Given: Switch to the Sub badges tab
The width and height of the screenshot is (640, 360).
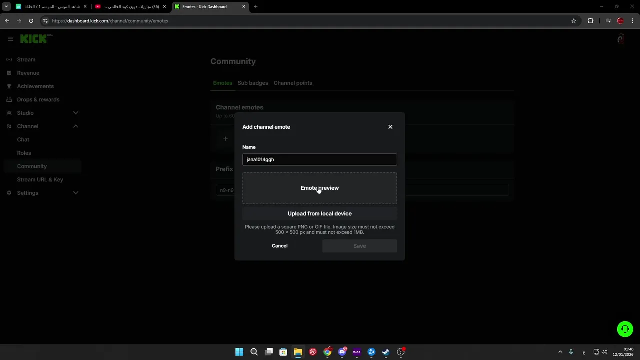Looking at the screenshot, I should (x=253, y=83).
